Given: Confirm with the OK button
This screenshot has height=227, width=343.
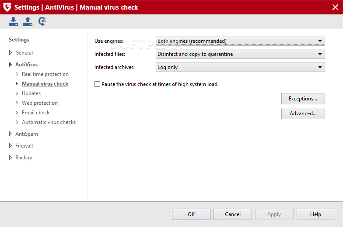Looking at the screenshot, I should (x=191, y=214).
